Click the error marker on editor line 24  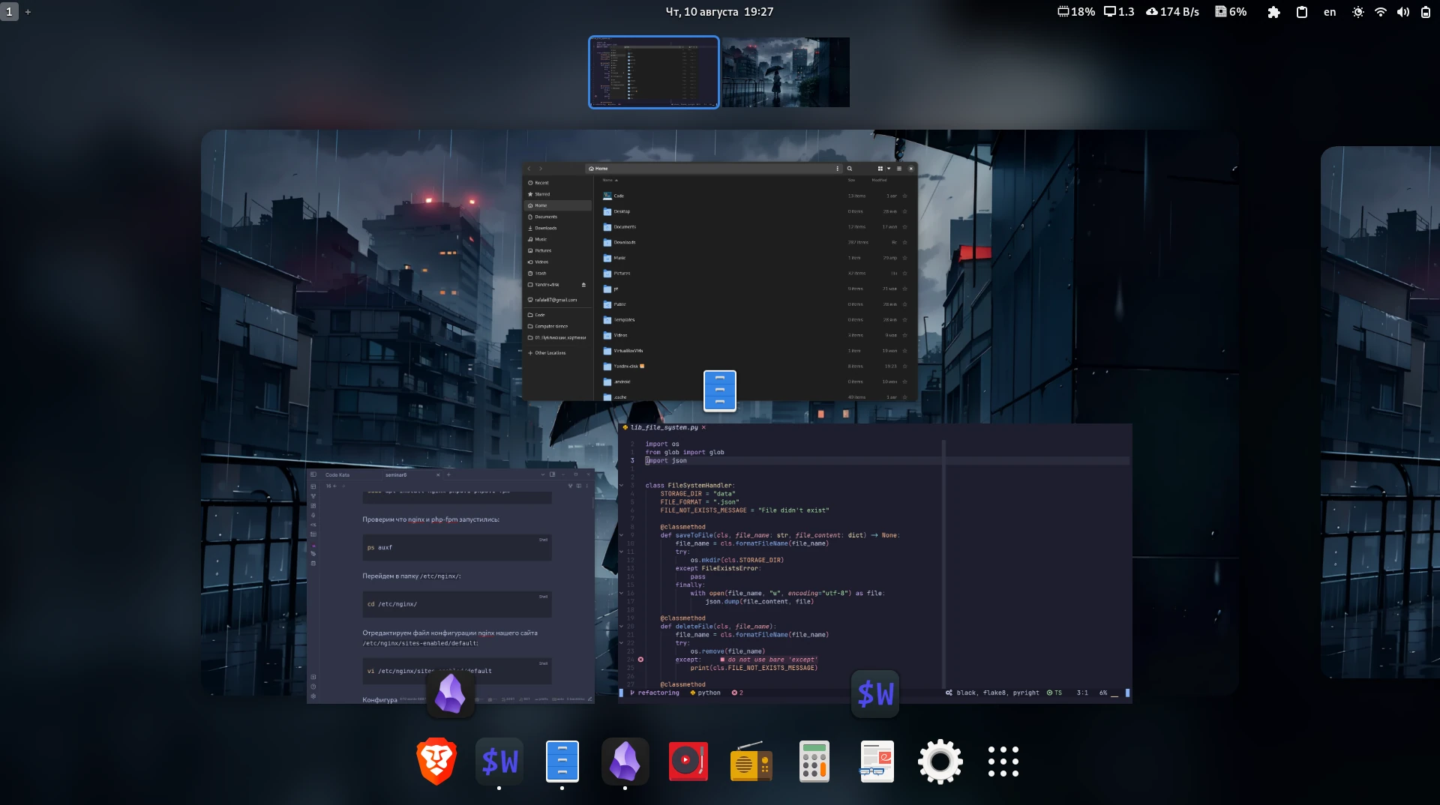[x=640, y=660]
